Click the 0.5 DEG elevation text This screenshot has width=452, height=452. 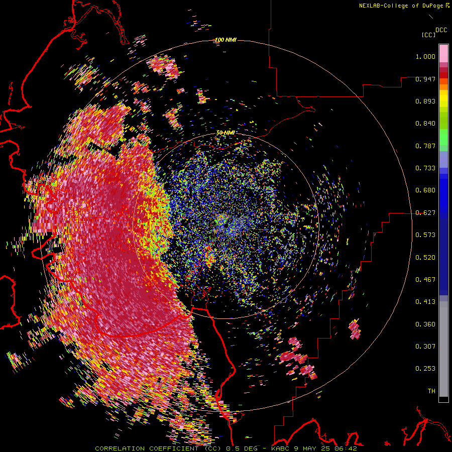pyautogui.click(x=242, y=448)
